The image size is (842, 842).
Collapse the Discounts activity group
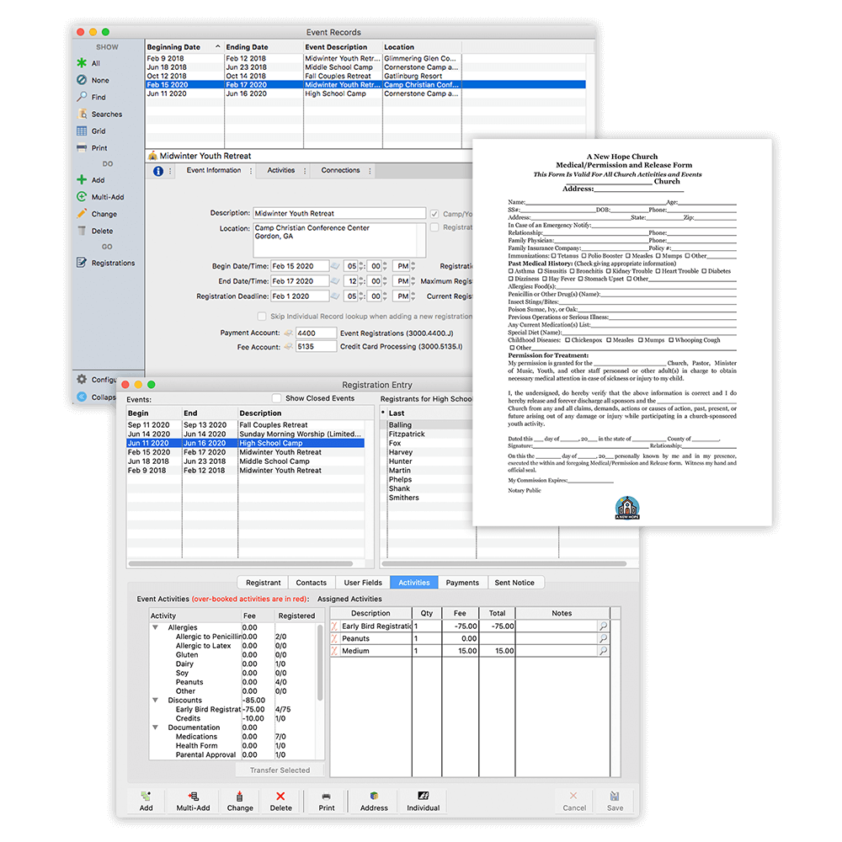coord(155,701)
